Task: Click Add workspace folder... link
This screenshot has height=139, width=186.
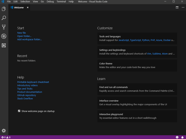Action: 29,39
